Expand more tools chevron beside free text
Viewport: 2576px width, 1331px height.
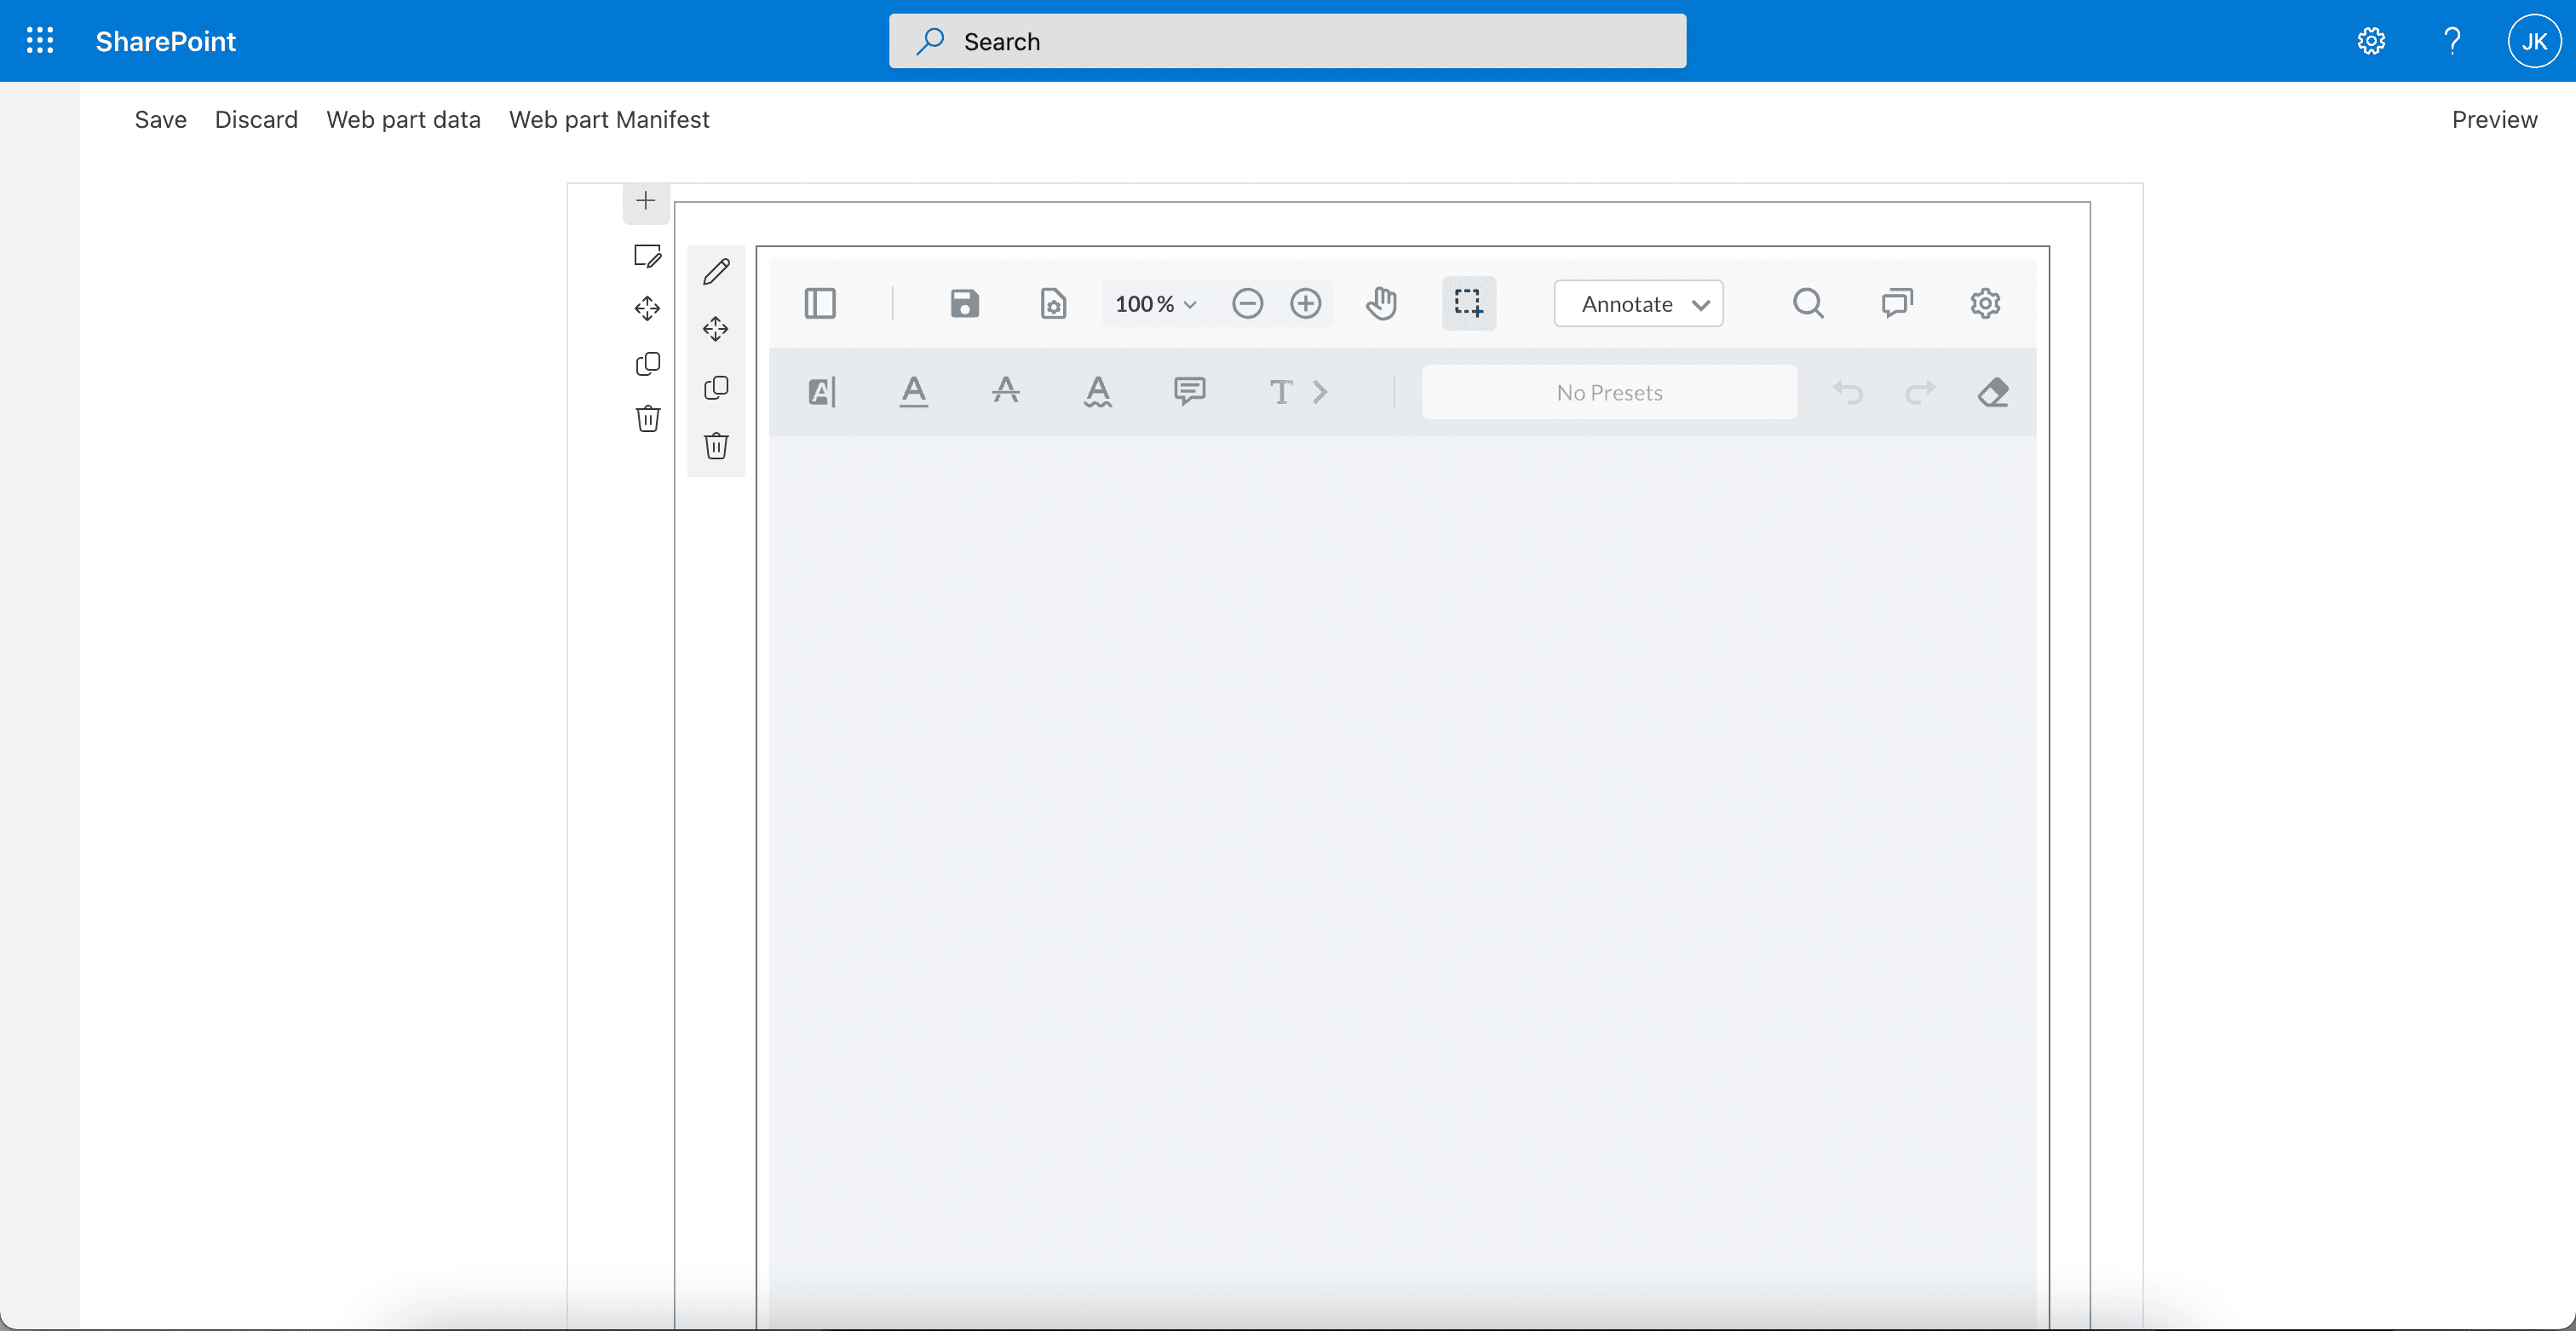(1320, 392)
